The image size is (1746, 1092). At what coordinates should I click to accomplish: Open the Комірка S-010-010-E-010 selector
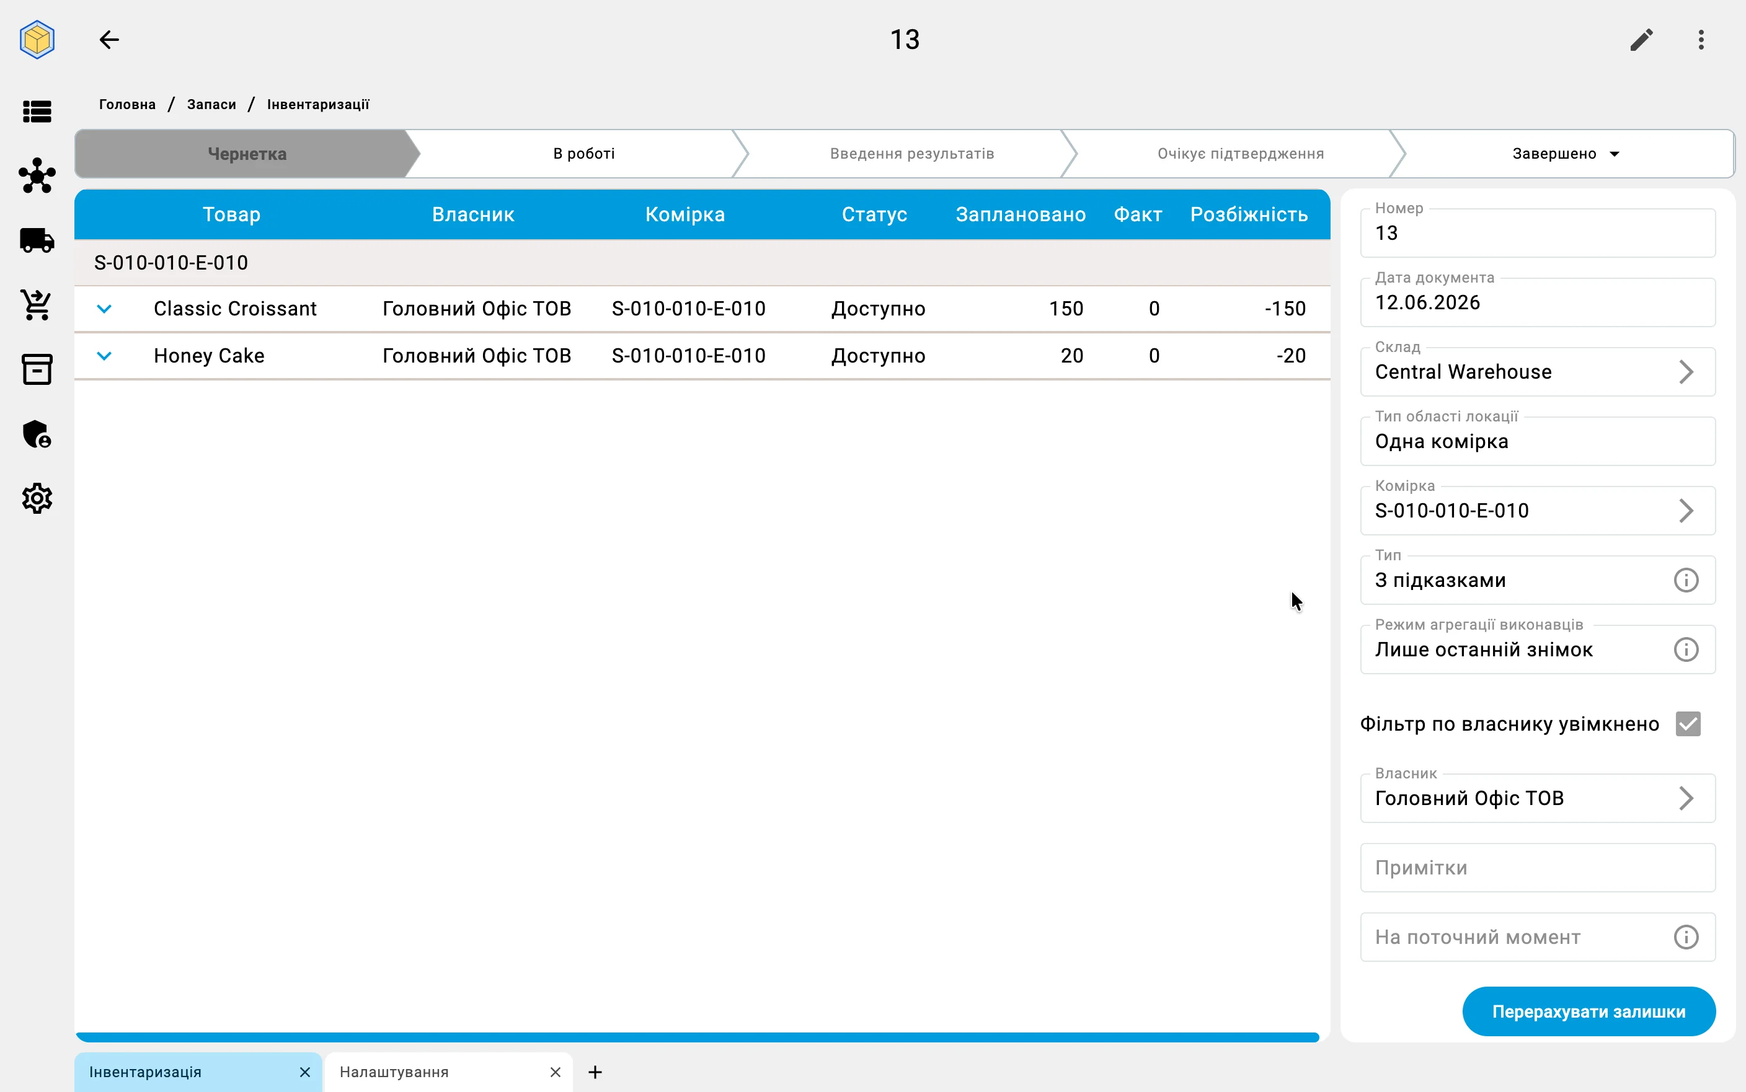[1537, 511]
